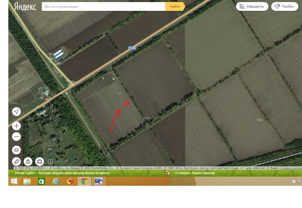Open the map layers selector
Image resolution: width=302 pixels, height=208 pixels.
(16, 150)
